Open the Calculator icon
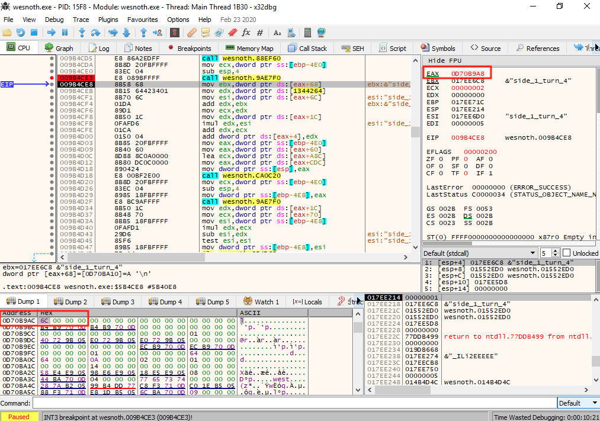Viewport: 600px width, 421px height. 307,33
